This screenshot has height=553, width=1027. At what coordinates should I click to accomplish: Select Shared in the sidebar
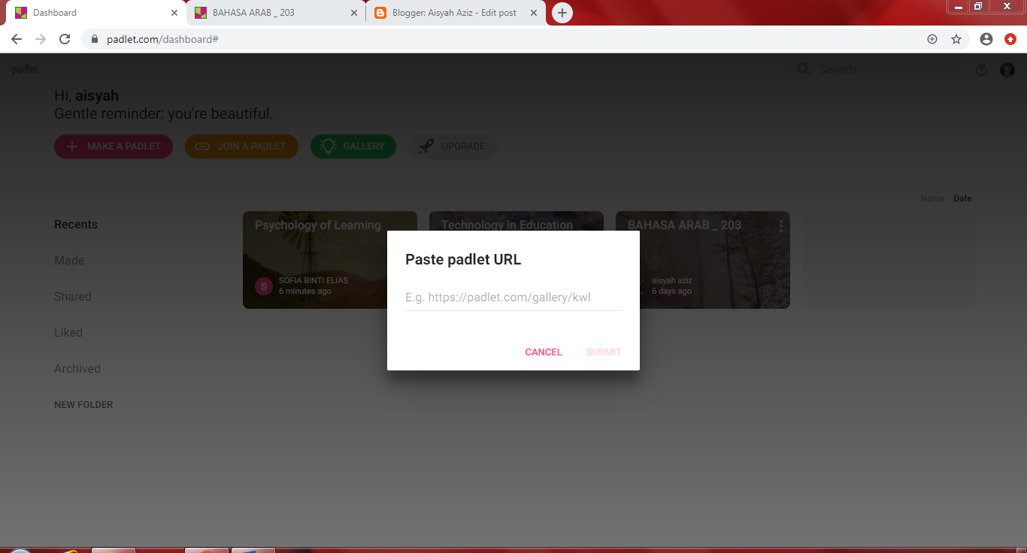73,297
